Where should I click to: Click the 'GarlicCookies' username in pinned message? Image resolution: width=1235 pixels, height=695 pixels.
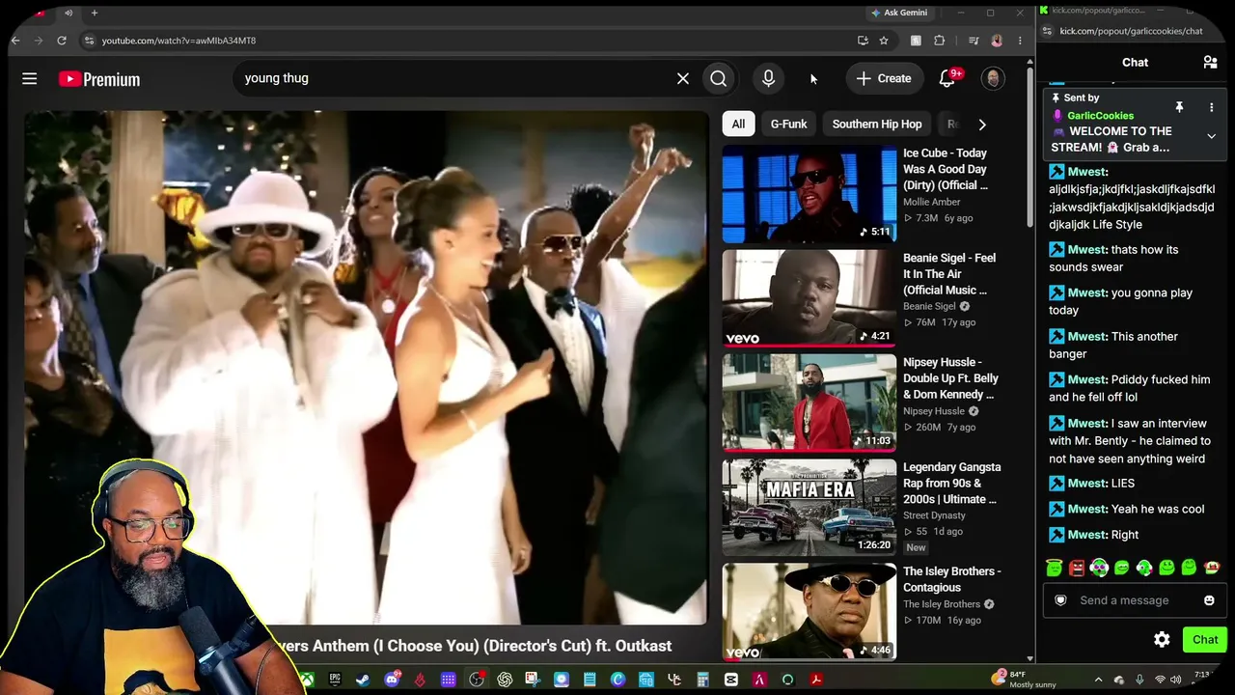coord(1100,116)
